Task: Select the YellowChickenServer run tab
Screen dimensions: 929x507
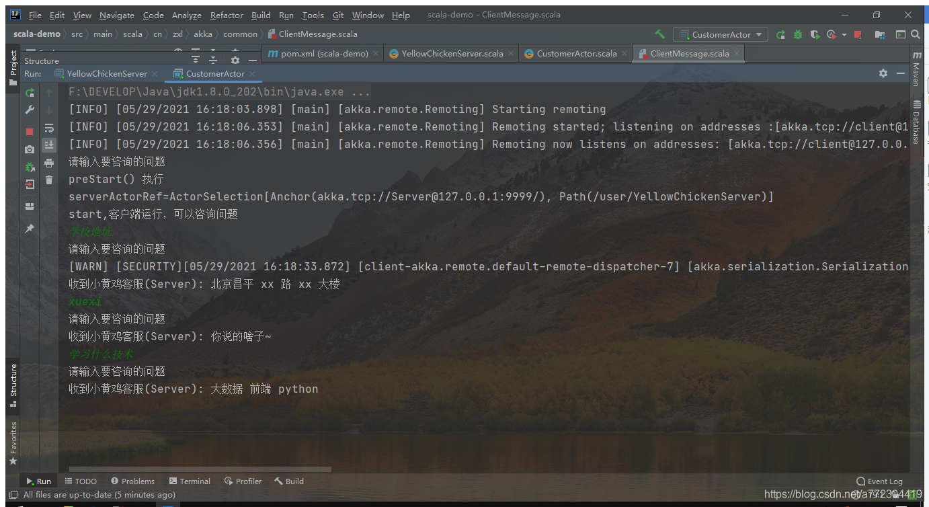Action: (106, 73)
